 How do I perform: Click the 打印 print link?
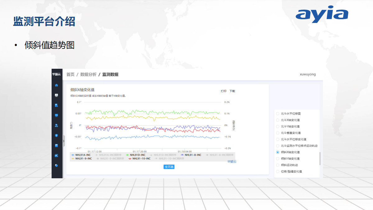(x=223, y=91)
